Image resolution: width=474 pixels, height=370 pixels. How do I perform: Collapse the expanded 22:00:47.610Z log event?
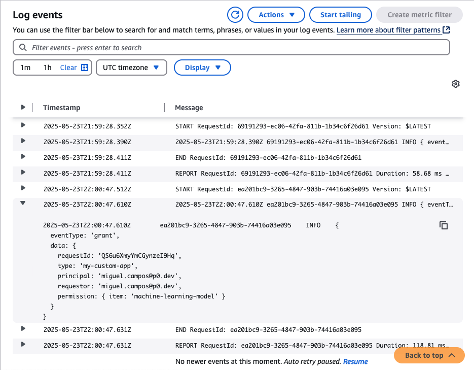pos(23,204)
